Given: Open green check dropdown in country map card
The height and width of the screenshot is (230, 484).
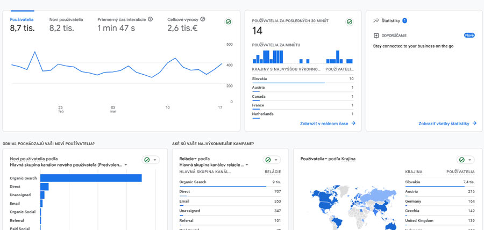Looking at the screenshot, I should click(465, 160).
